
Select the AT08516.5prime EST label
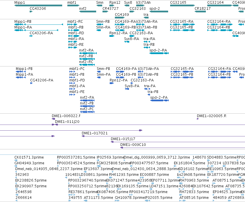tap(194, 198)
